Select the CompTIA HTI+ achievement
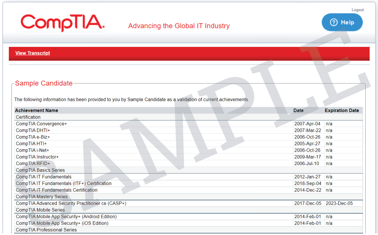Image resolution: width=378 pixels, height=235 pixels. 31,144
